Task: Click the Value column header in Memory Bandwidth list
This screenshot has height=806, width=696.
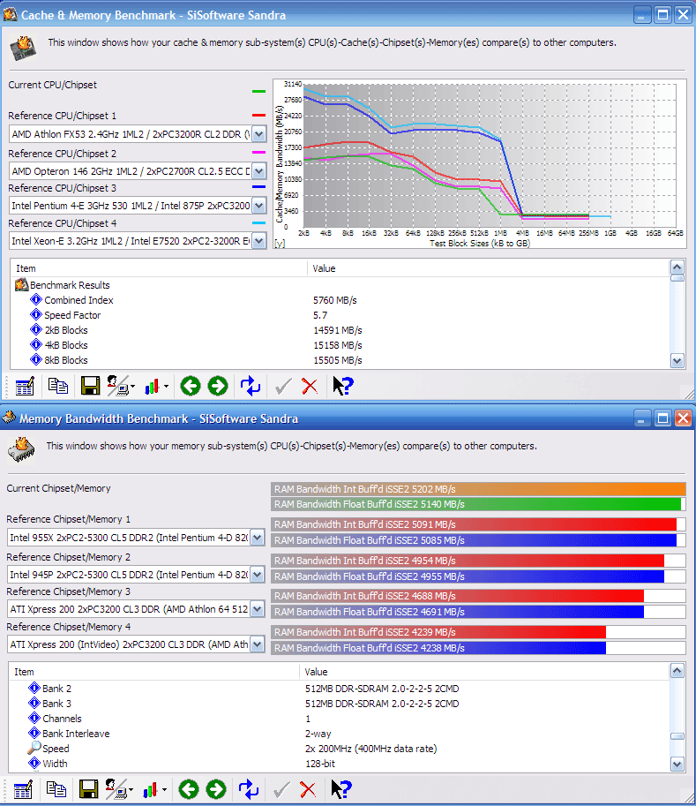Action: 484,672
